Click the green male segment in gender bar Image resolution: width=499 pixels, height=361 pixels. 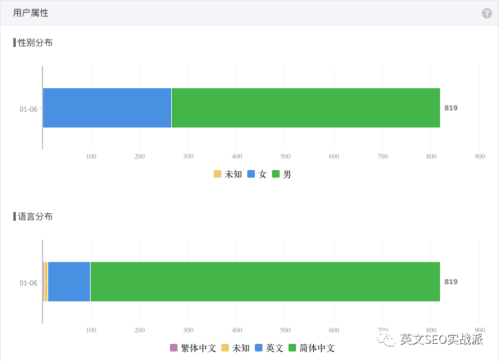tap(306, 108)
